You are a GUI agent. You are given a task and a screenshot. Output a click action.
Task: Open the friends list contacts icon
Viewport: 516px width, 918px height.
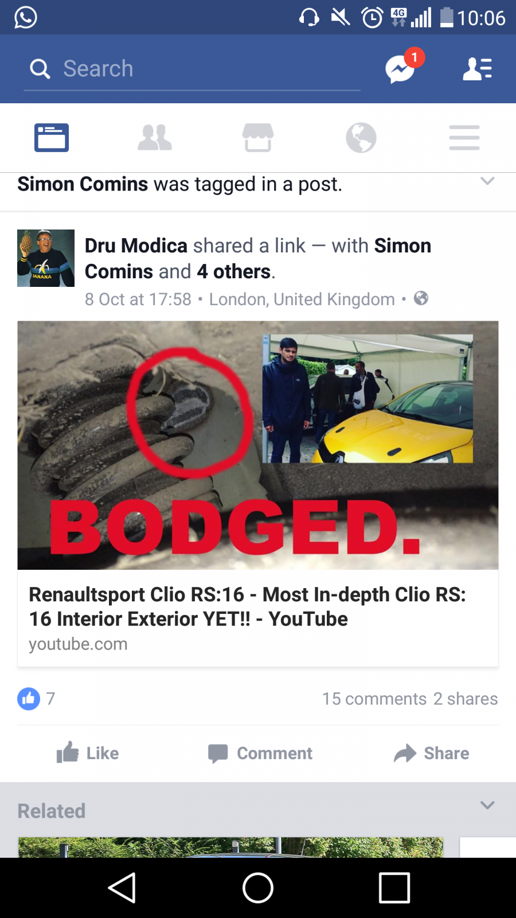(x=477, y=69)
